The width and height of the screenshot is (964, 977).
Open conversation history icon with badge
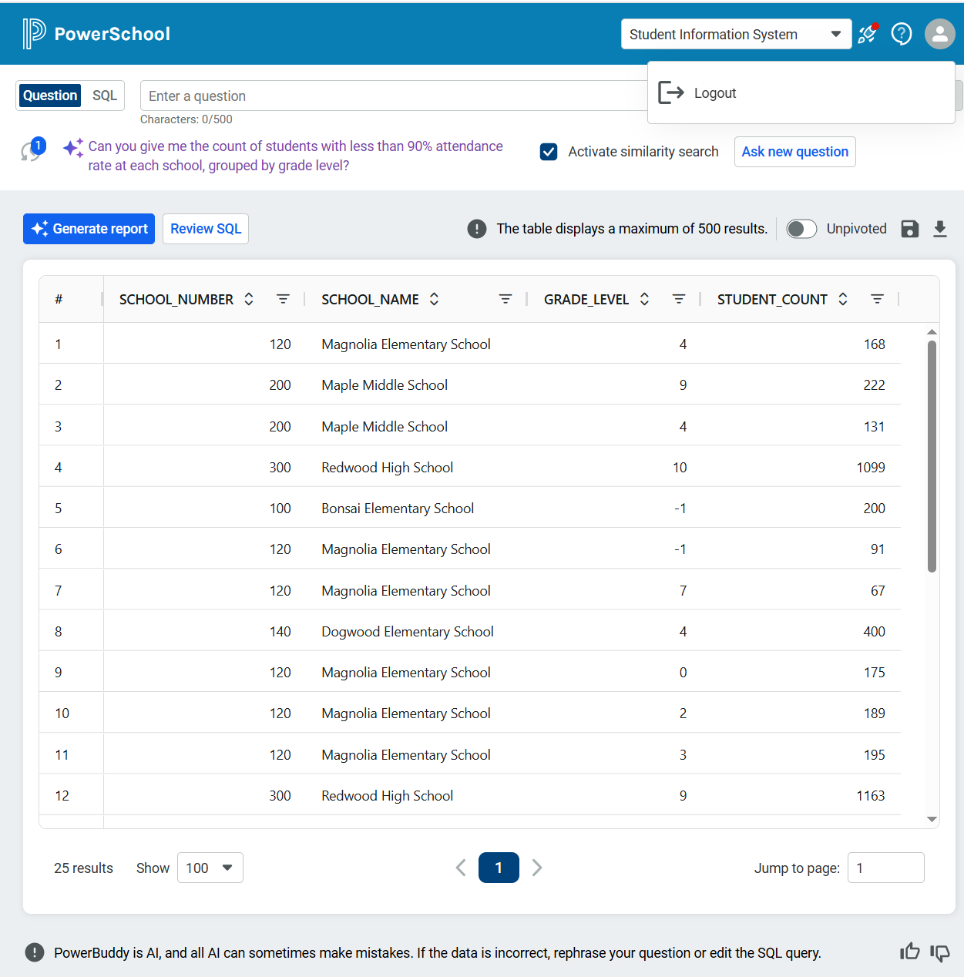[32, 149]
